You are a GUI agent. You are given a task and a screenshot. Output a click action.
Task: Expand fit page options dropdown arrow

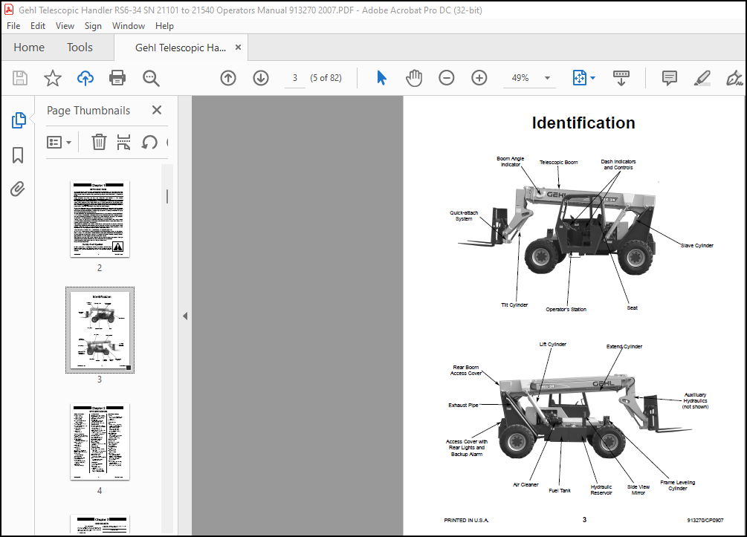tap(592, 77)
